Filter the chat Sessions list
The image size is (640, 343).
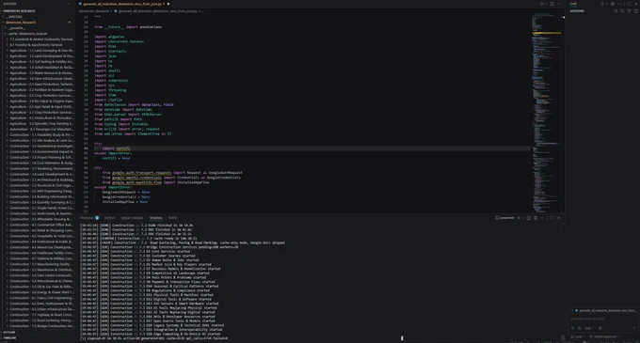629,11
